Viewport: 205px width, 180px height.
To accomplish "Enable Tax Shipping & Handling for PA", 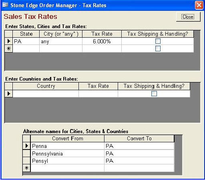I will pos(158,41).
